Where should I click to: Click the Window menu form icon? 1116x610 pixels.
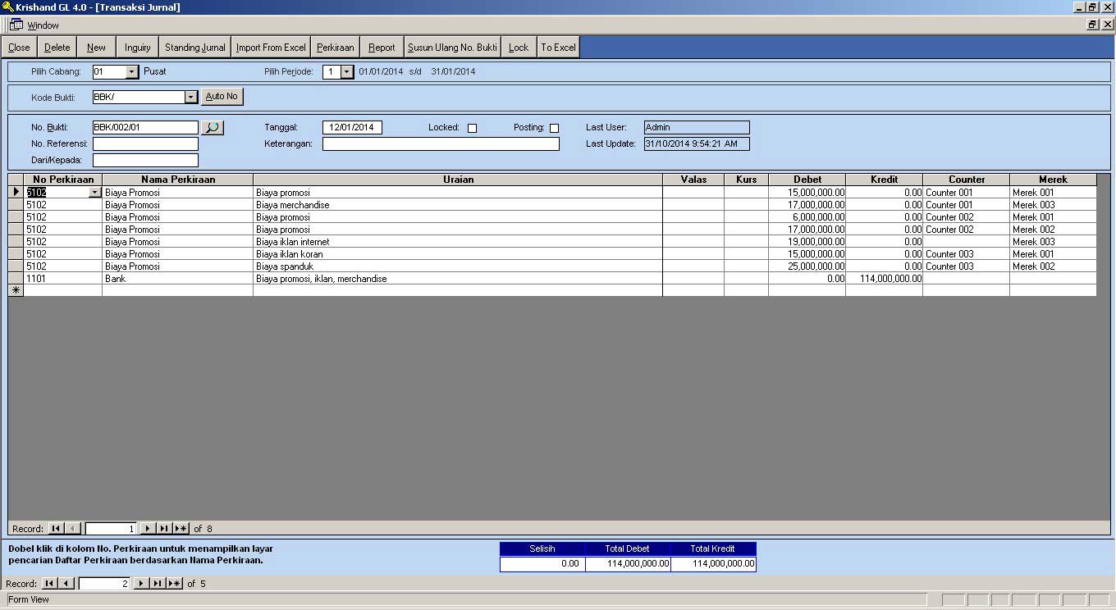[x=16, y=25]
